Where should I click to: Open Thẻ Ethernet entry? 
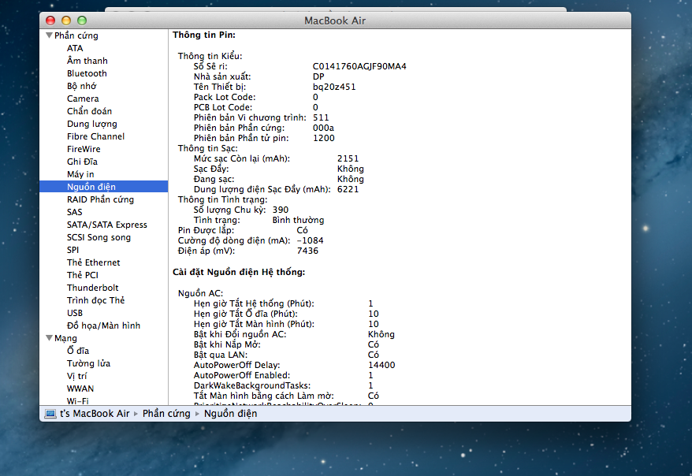click(93, 262)
